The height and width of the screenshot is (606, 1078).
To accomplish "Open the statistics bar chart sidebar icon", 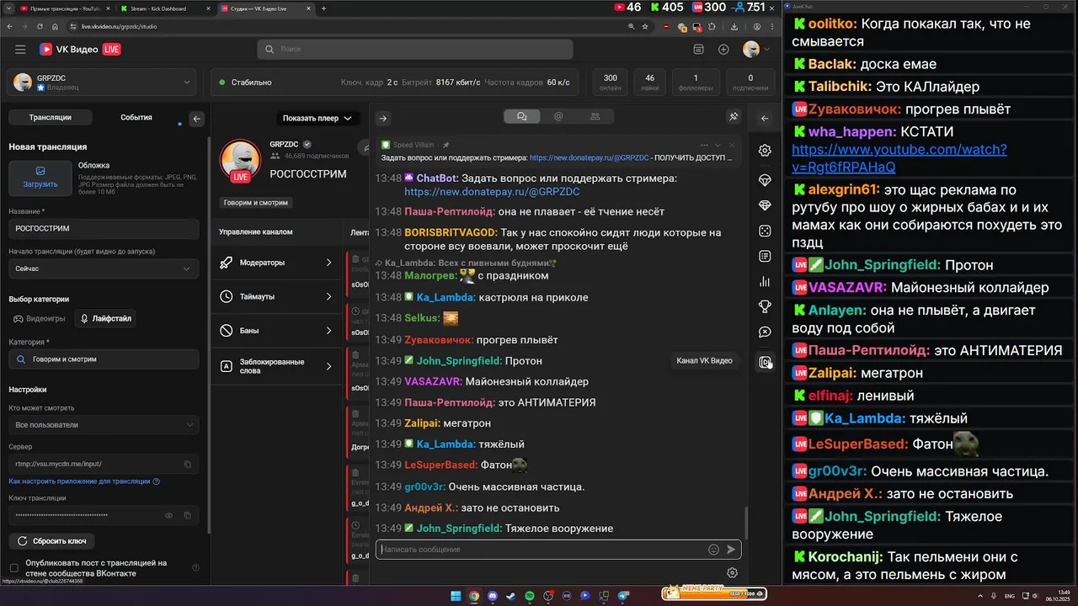I will pos(765,281).
